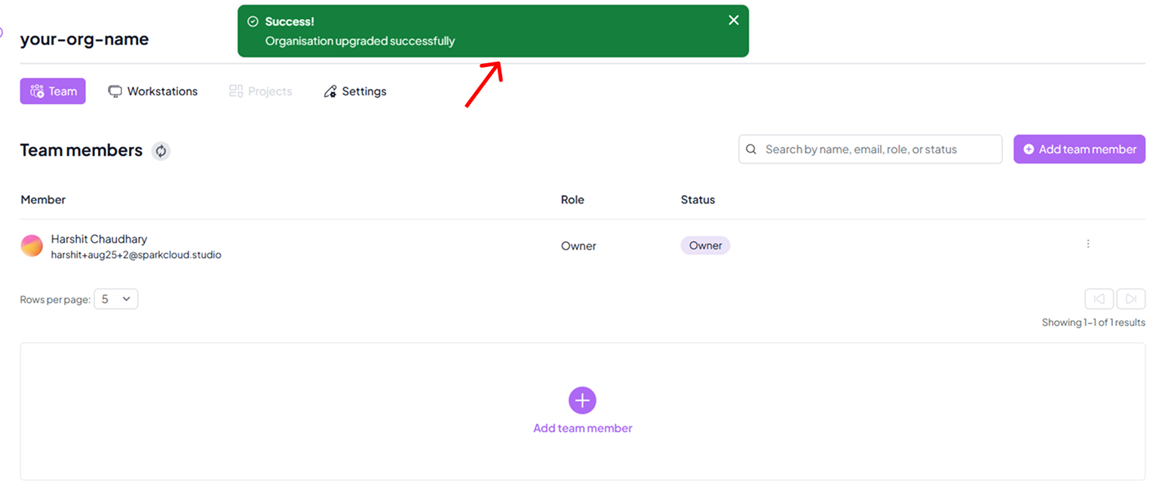Click the Add team member button
This screenshot has height=501, width=1156.
pos(1079,149)
